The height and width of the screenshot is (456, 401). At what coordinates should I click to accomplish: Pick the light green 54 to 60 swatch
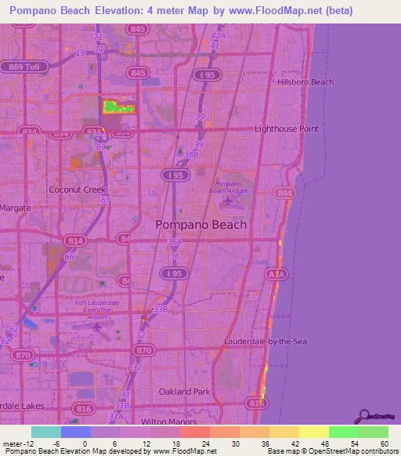(374, 432)
